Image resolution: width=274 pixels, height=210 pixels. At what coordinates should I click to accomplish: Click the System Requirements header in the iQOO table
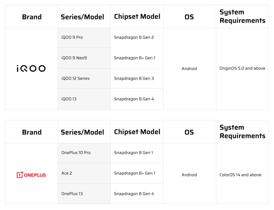(x=242, y=16)
